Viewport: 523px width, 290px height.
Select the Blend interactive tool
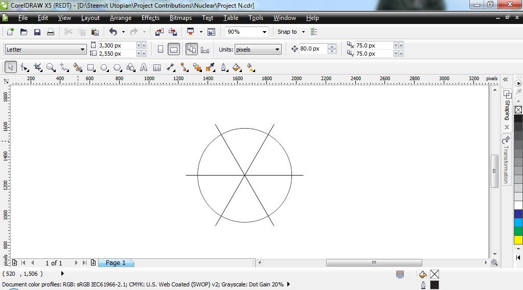(197, 67)
